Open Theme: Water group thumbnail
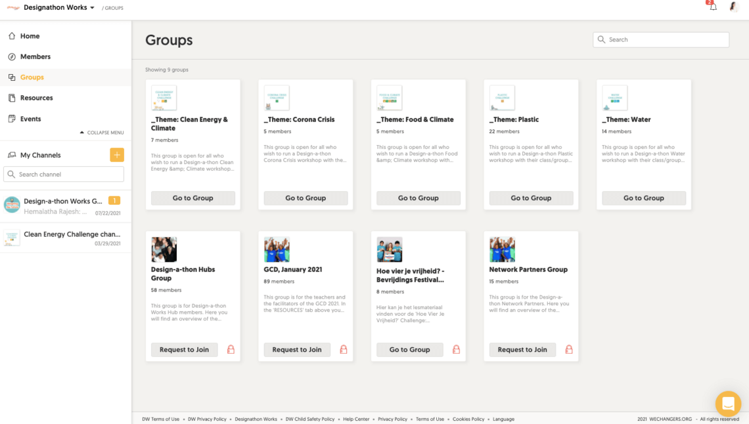Screen dimensions: 749x424 [x=615, y=98]
